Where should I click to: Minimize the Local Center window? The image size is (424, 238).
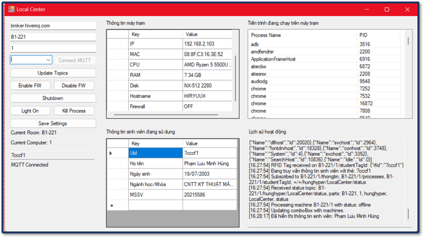[367, 10]
